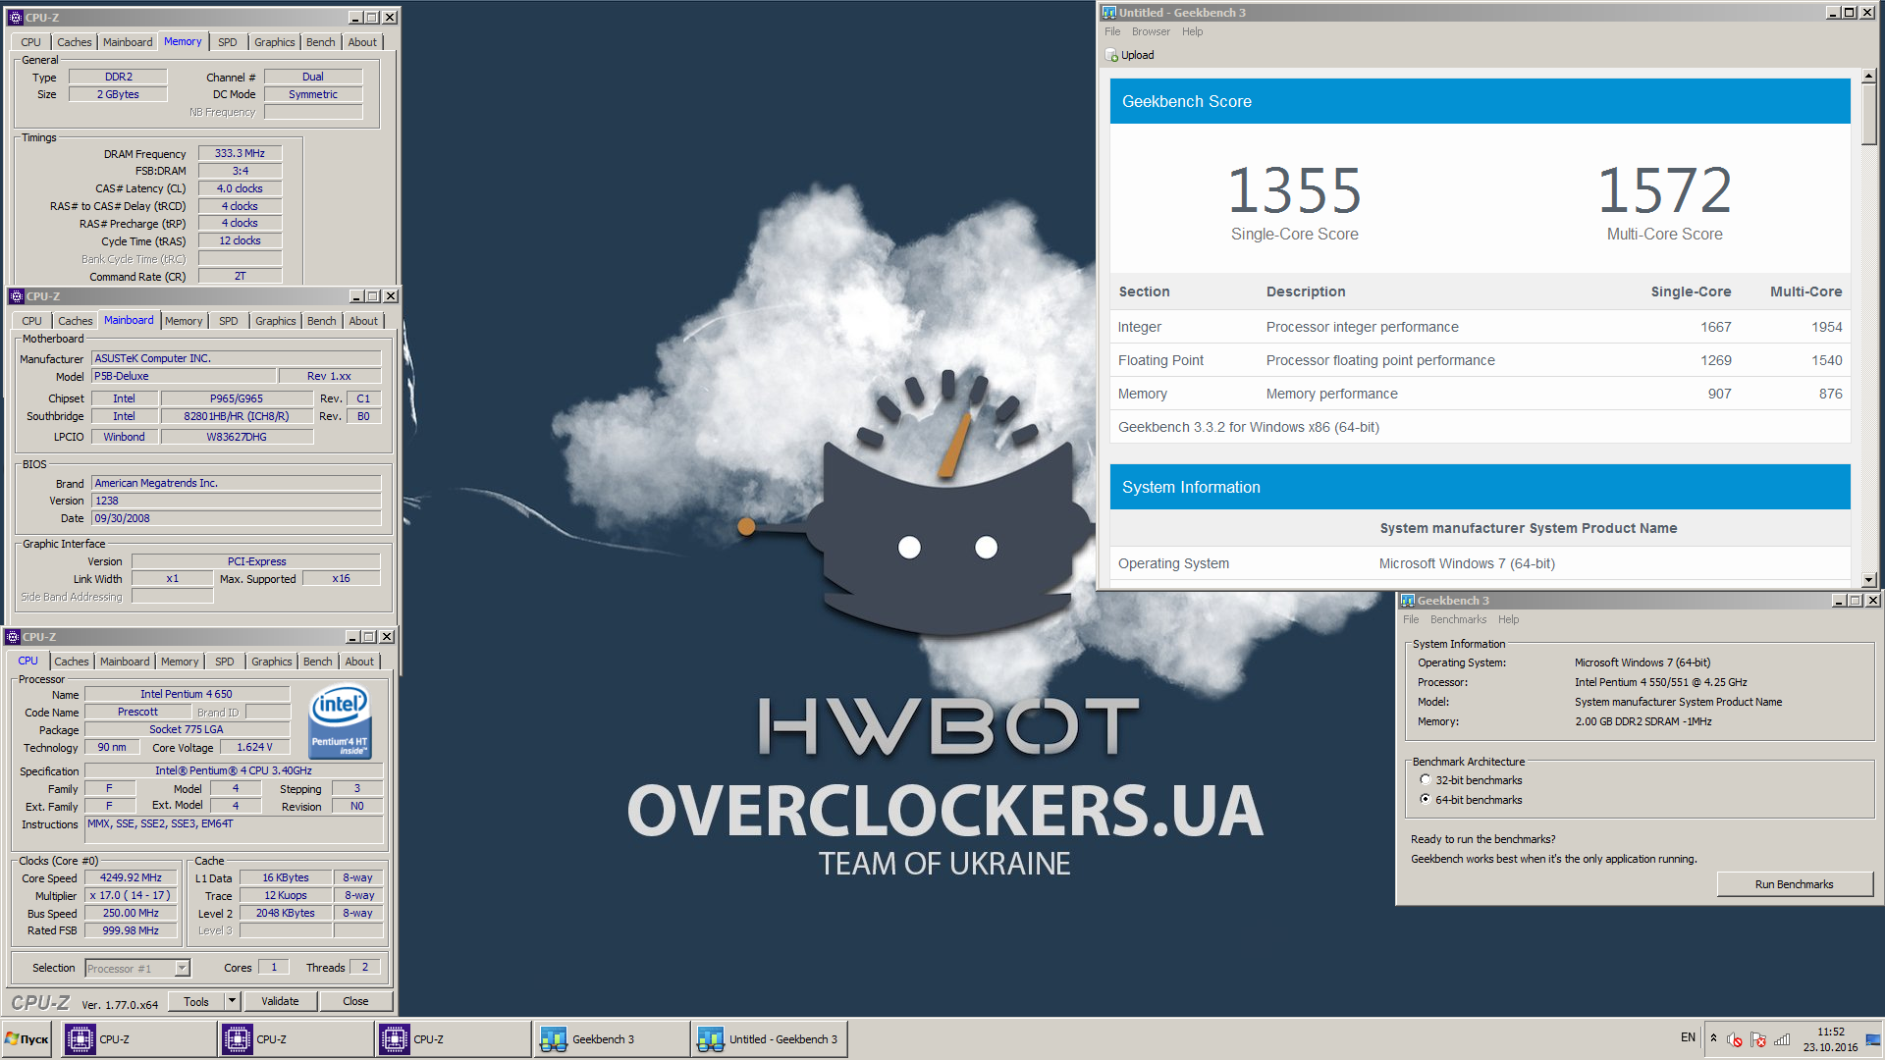Click the Core Speed value 4249.92 MHz
Image resolution: width=1885 pixels, height=1060 pixels.
[131, 877]
